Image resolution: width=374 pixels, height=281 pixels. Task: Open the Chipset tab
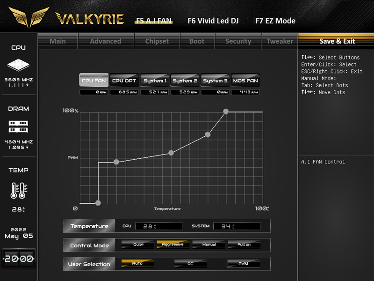point(157,41)
